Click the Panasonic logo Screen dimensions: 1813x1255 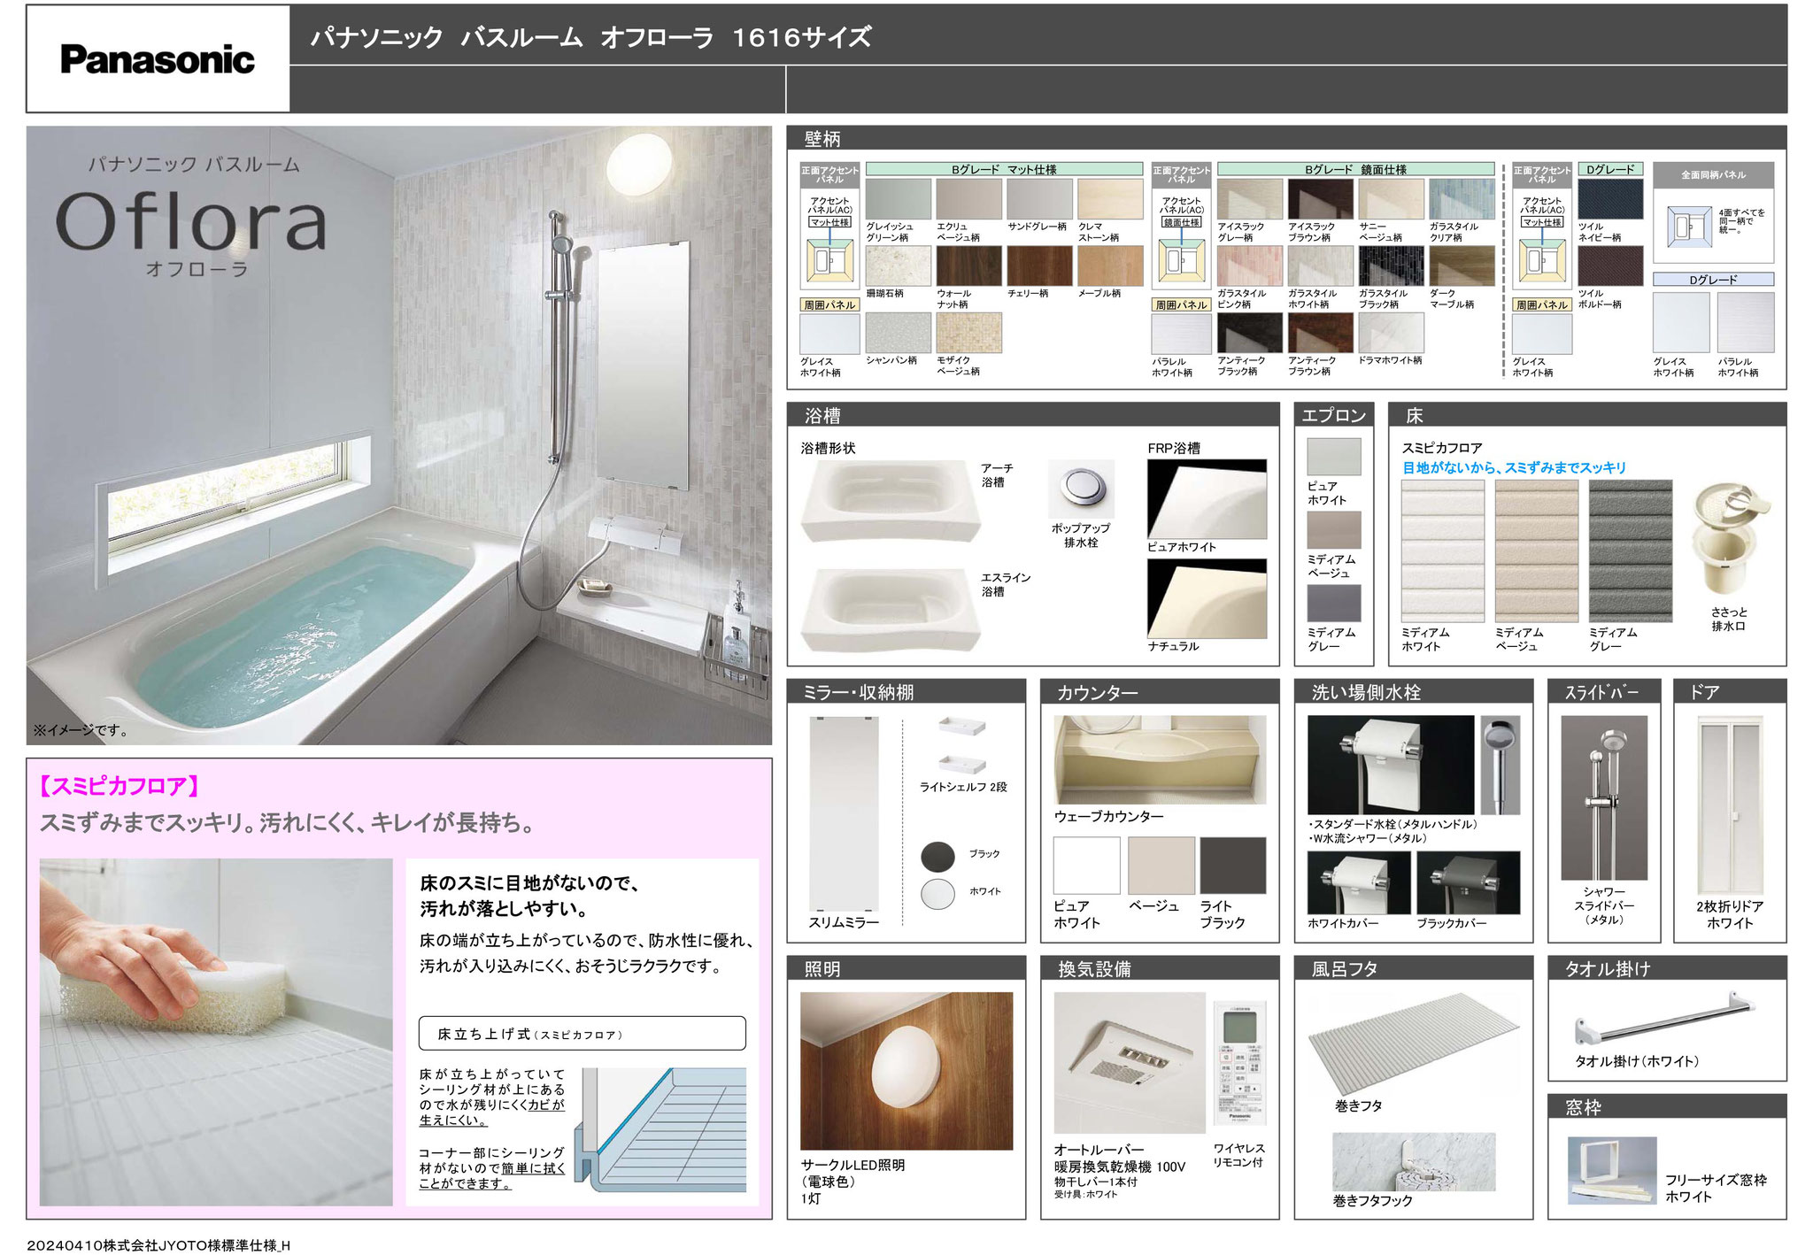[x=158, y=59]
